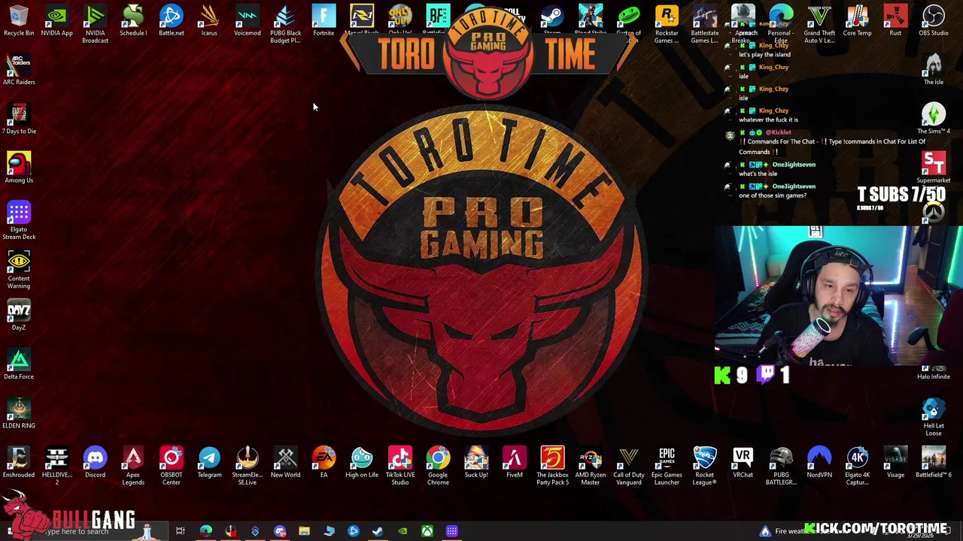Screen dimensions: 963x541
Task: Click the 7 Days to Die icon
Action: coord(19,118)
